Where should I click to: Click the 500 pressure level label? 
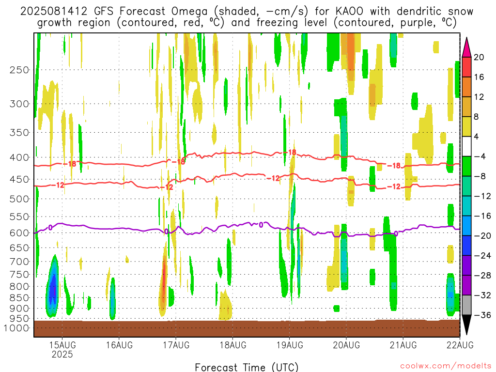pyautogui.click(x=19, y=199)
